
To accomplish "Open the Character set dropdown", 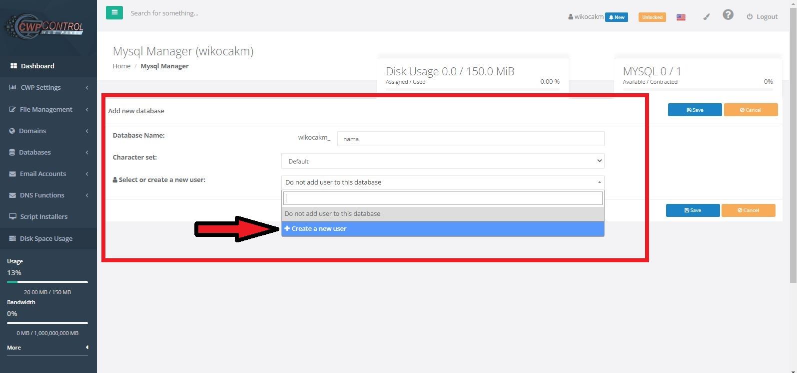I will pyautogui.click(x=443, y=161).
